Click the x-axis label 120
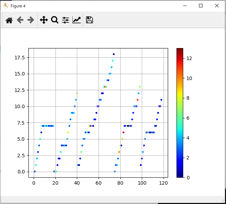 point(164,183)
